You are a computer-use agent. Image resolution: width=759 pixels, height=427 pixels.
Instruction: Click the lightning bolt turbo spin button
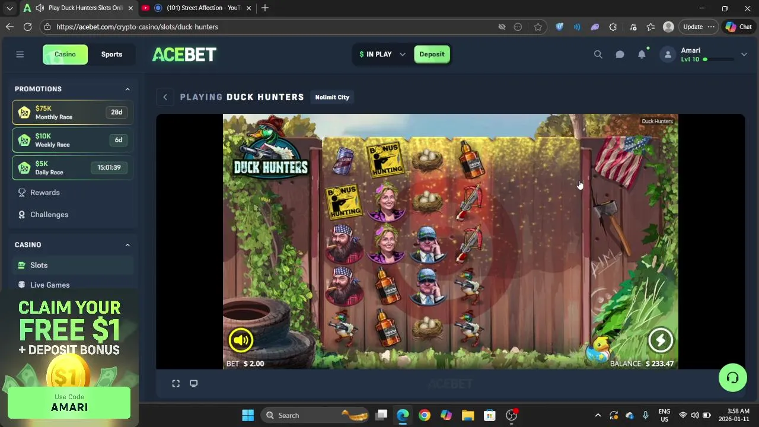[x=660, y=340]
